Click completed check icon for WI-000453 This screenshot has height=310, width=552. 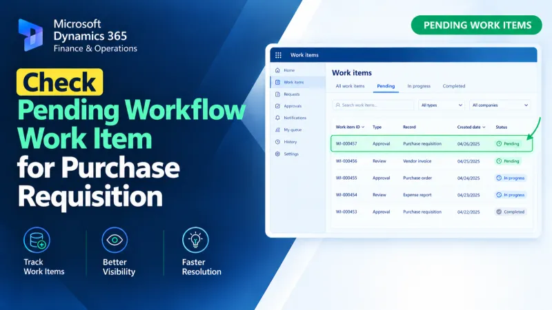[499, 212]
